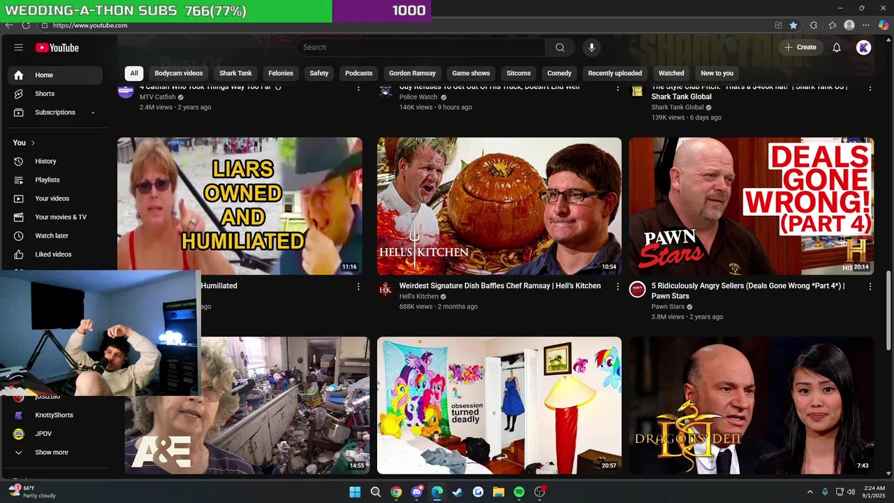Open Subscriptions in the sidebar
Image resolution: width=894 pixels, height=503 pixels.
(x=55, y=112)
